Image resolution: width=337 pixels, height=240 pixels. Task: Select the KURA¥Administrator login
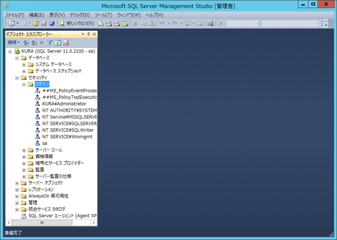click(64, 104)
